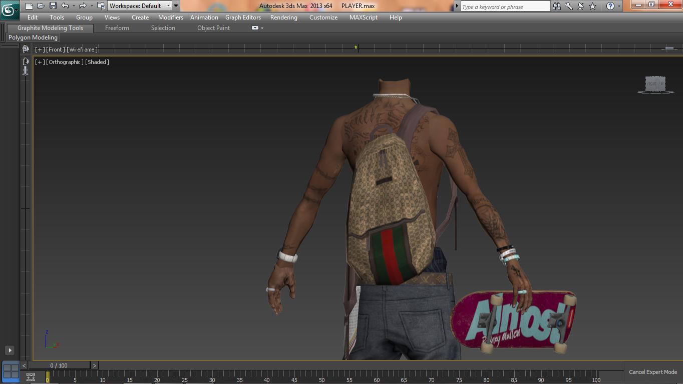Click the viewport layout tabs grid icon
This screenshot has width=683, height=384.
11,370
